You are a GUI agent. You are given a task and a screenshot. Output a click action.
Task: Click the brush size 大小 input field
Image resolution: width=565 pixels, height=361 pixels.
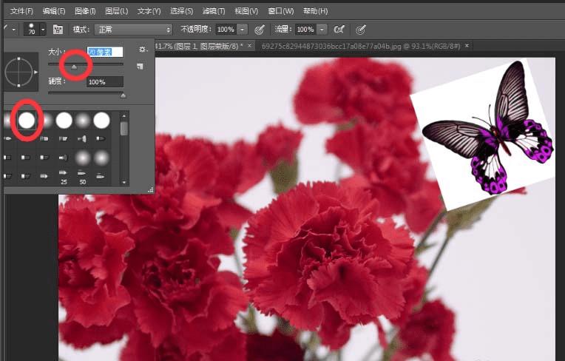(104, 51)
